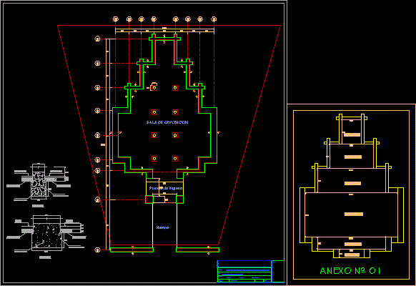The width and height of the screenshot is (416, 286).
Task: Select the left red column block at passage entrance
Action: 149,199
